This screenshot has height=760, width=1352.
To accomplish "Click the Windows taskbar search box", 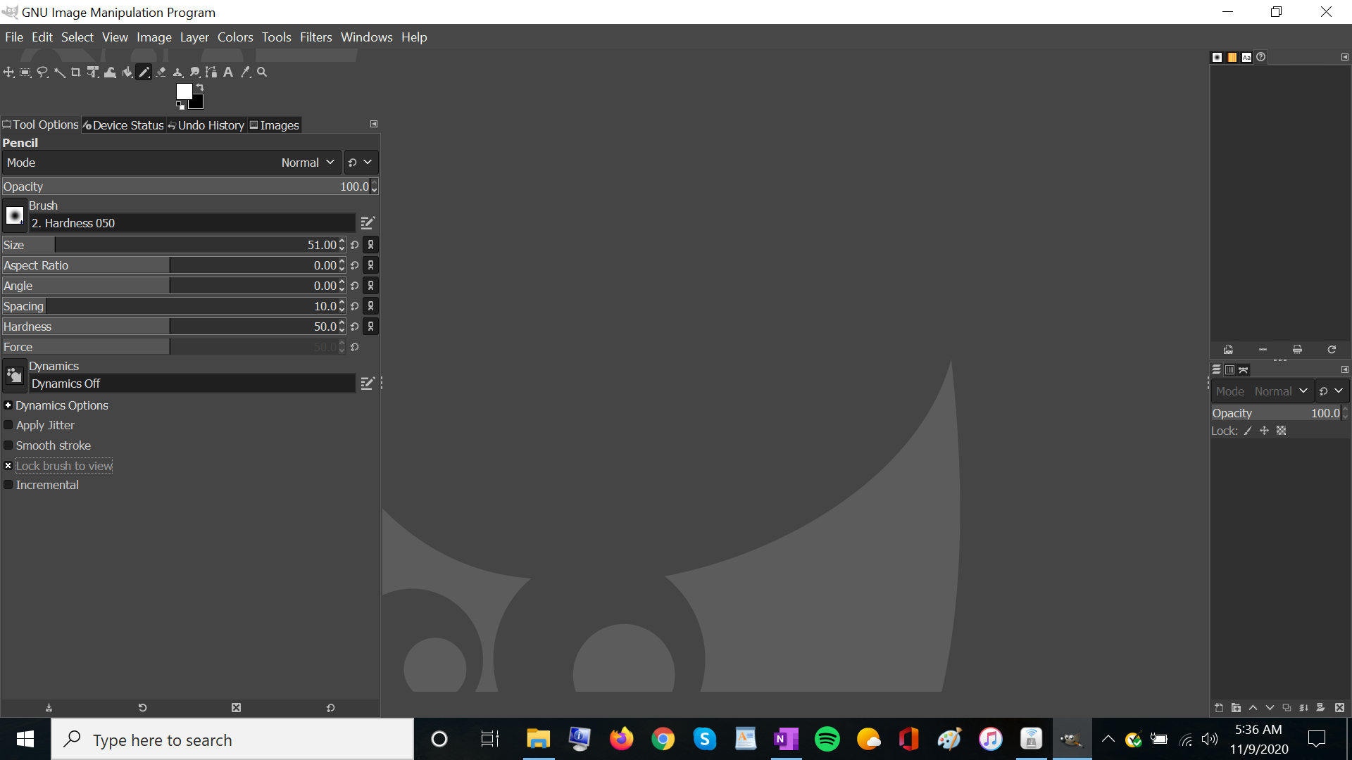I will click(232, 740).
